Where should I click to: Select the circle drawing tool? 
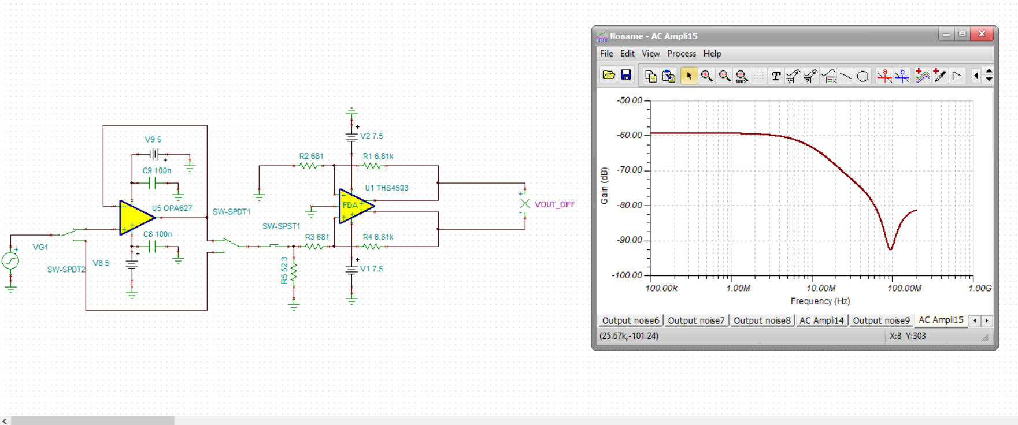coord(862,76)
